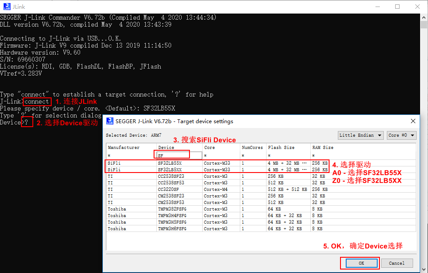428x273 pixels.
Task: Sort by the Manufacturer column header
Action: pyautogui.click(x=130, y=148)
